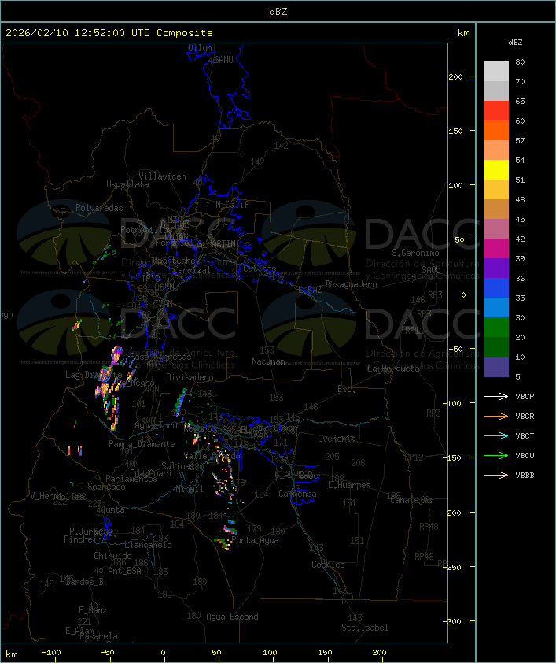Pick the light gray top legend swatch
Screen dimensions: 556x663
[x=496, y=72]
